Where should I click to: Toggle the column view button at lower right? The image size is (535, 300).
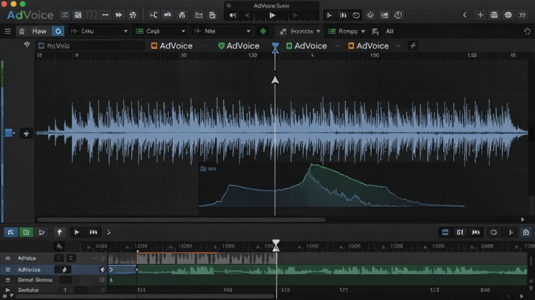pos(460,232)
